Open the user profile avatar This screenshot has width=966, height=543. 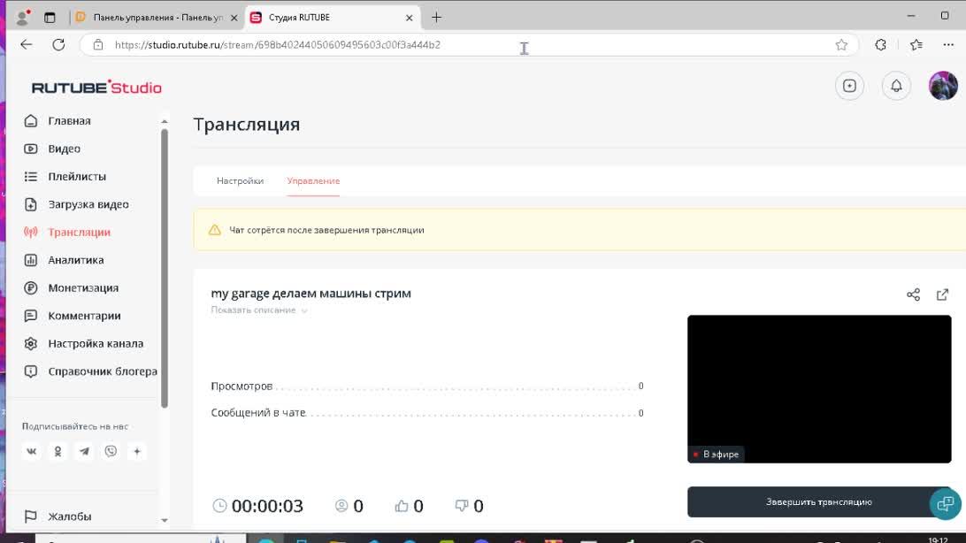(x=943, y=86)
